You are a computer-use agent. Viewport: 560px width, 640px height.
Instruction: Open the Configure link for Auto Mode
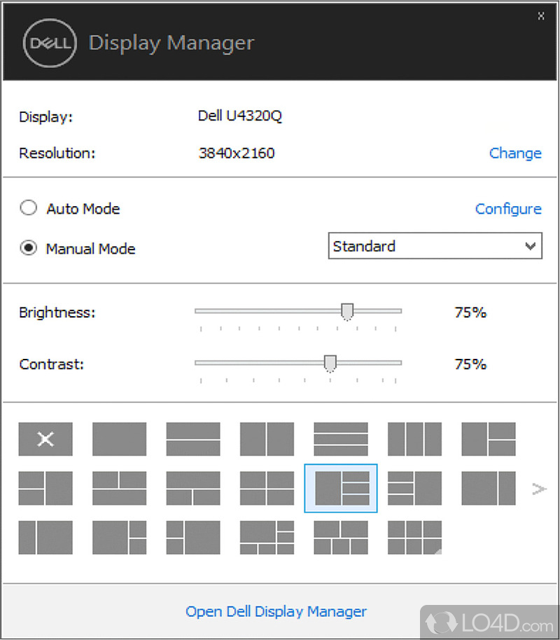(x=508, y=208)
